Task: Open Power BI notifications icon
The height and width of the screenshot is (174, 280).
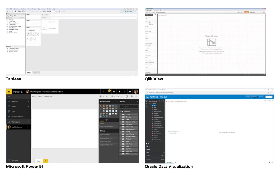Action: pyautogui.click(x=109, y=91)
